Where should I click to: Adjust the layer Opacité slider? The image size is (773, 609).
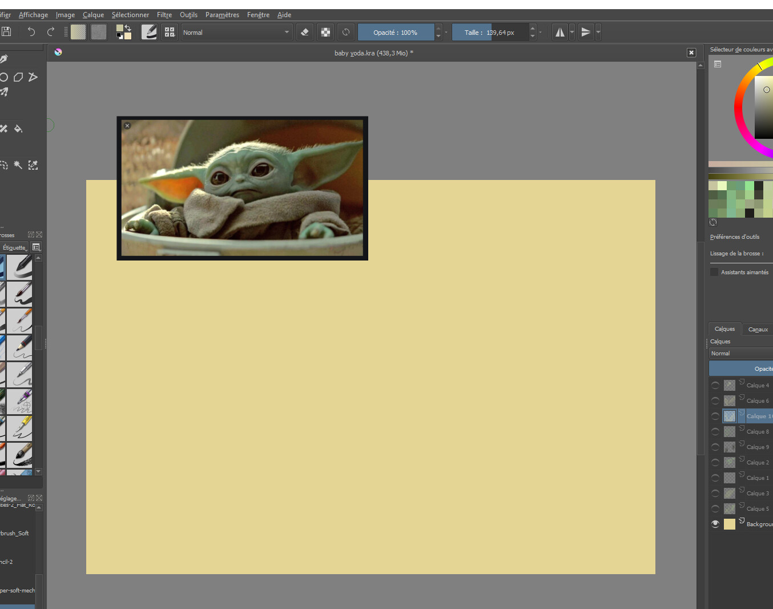[x=741, y=368]
